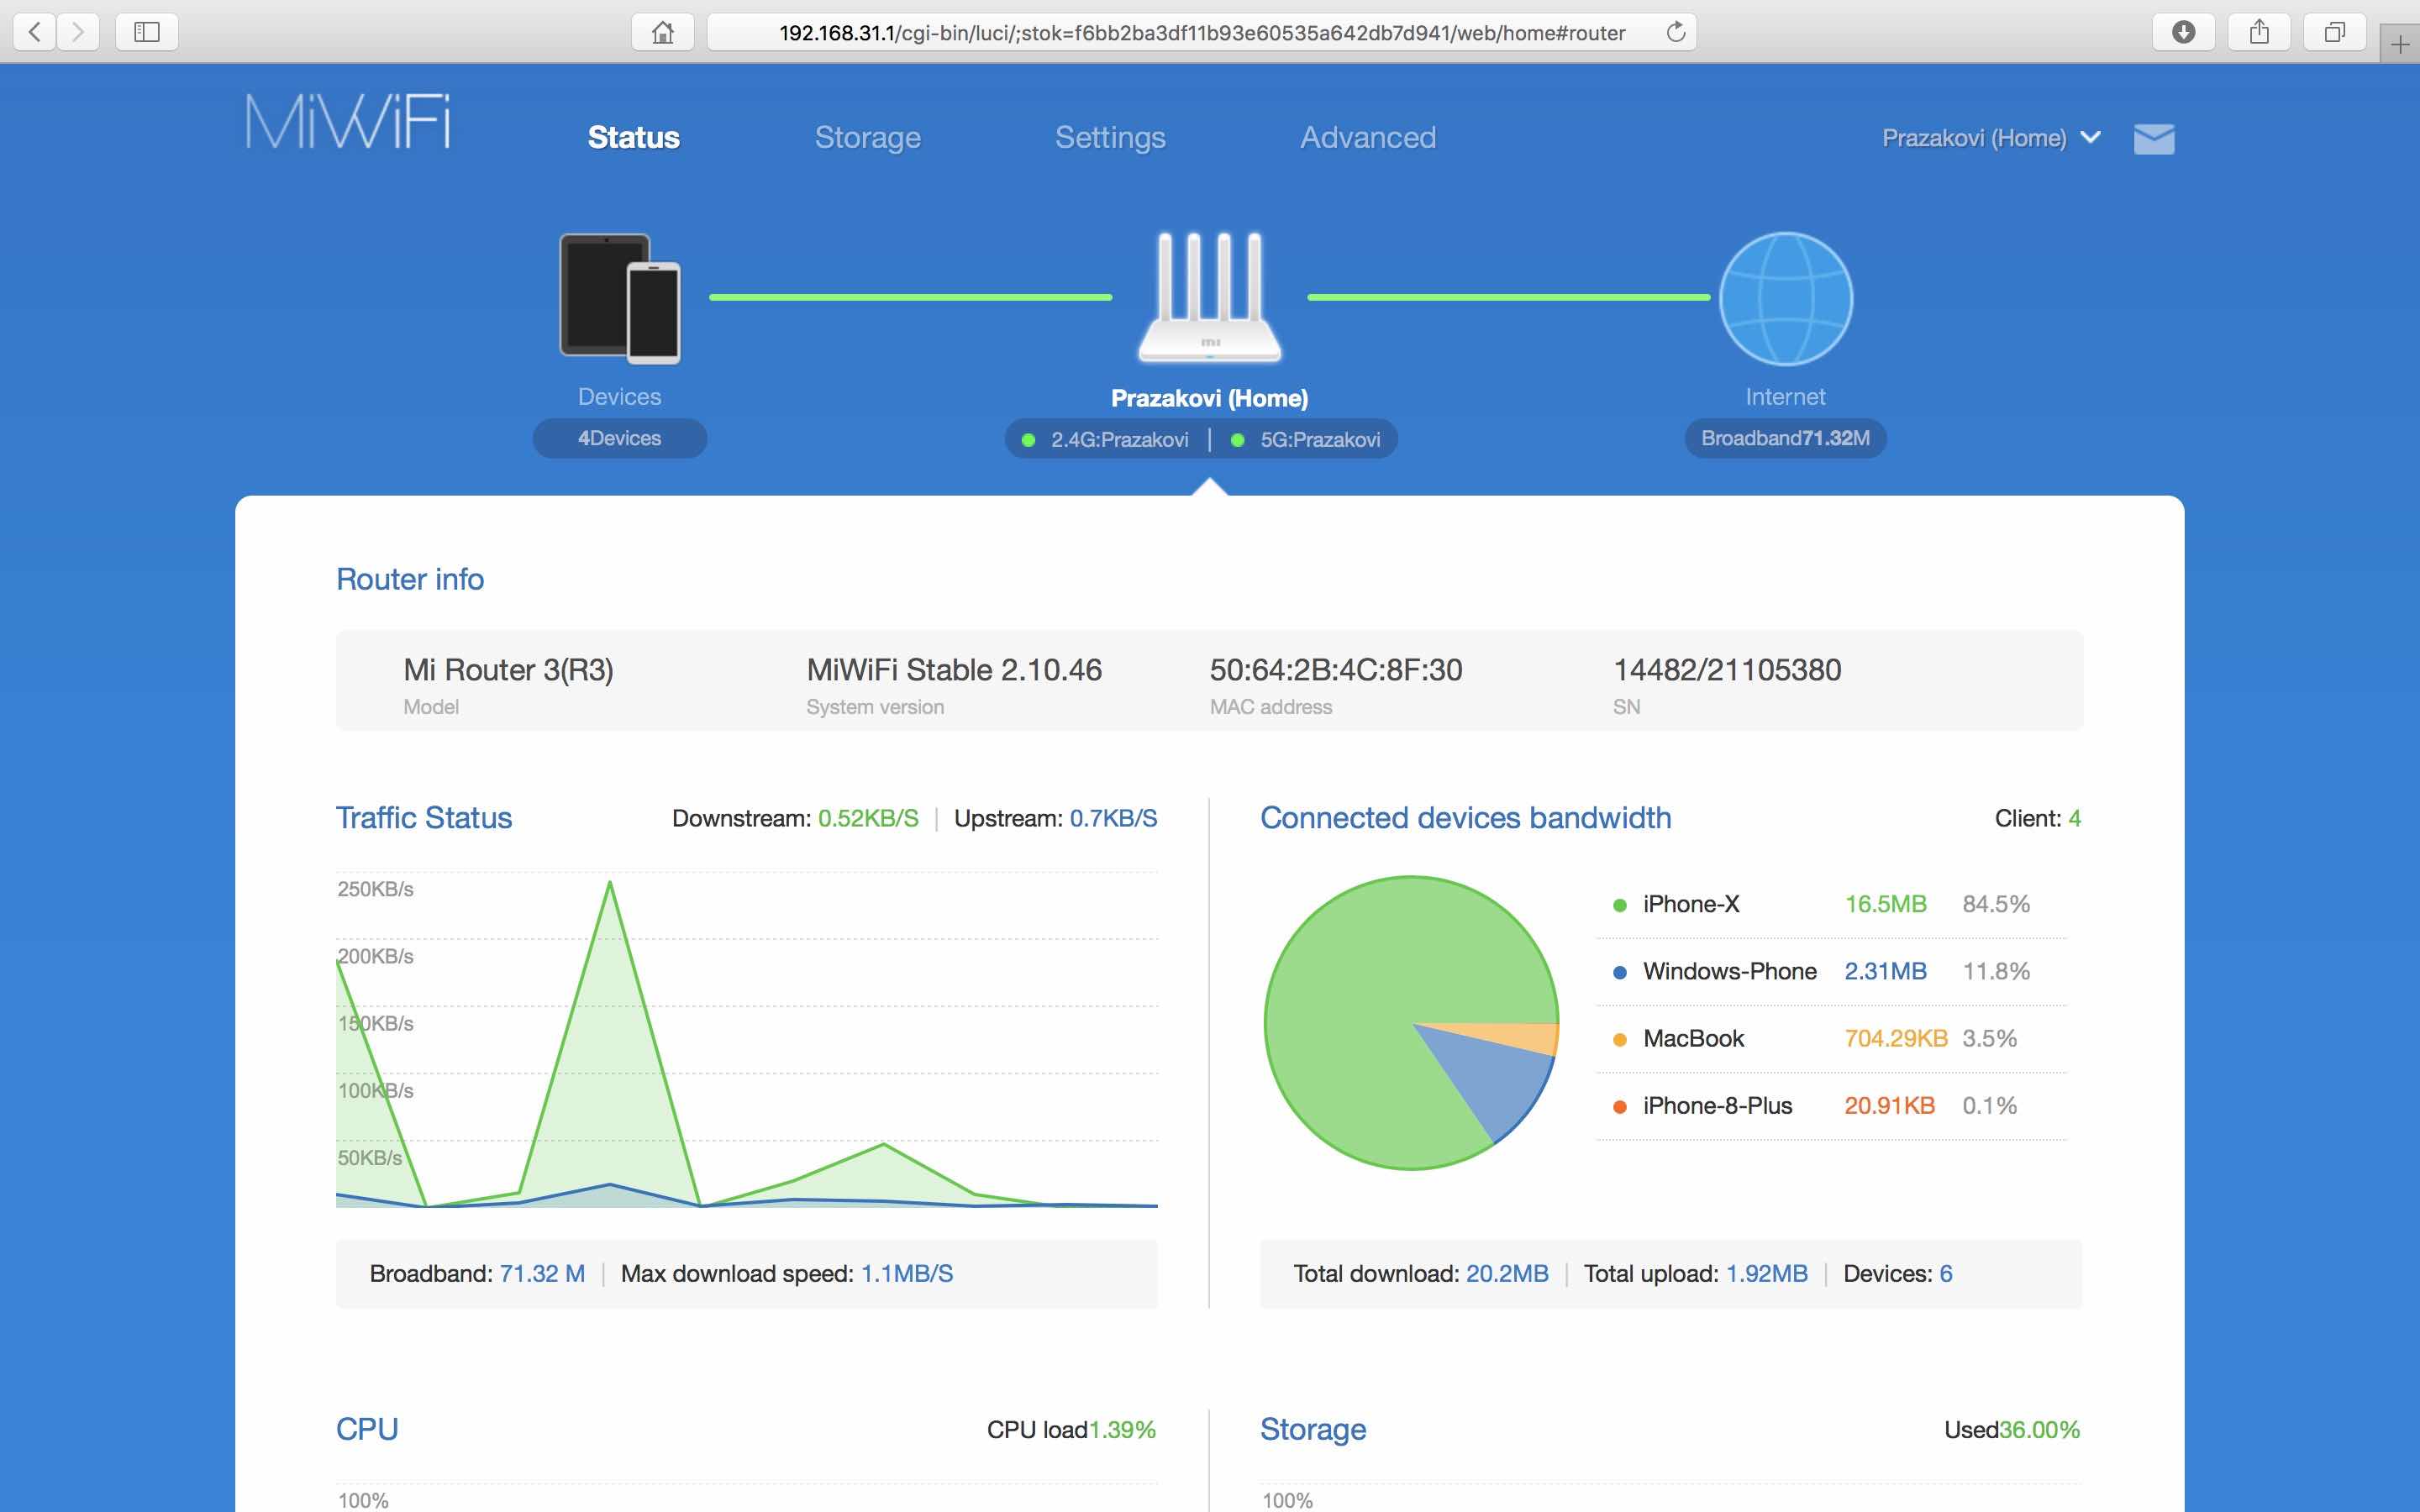The width and height of the screenshot is (2420, 1512).
Task: Click the 4Devices pill button
Action: 619,438
